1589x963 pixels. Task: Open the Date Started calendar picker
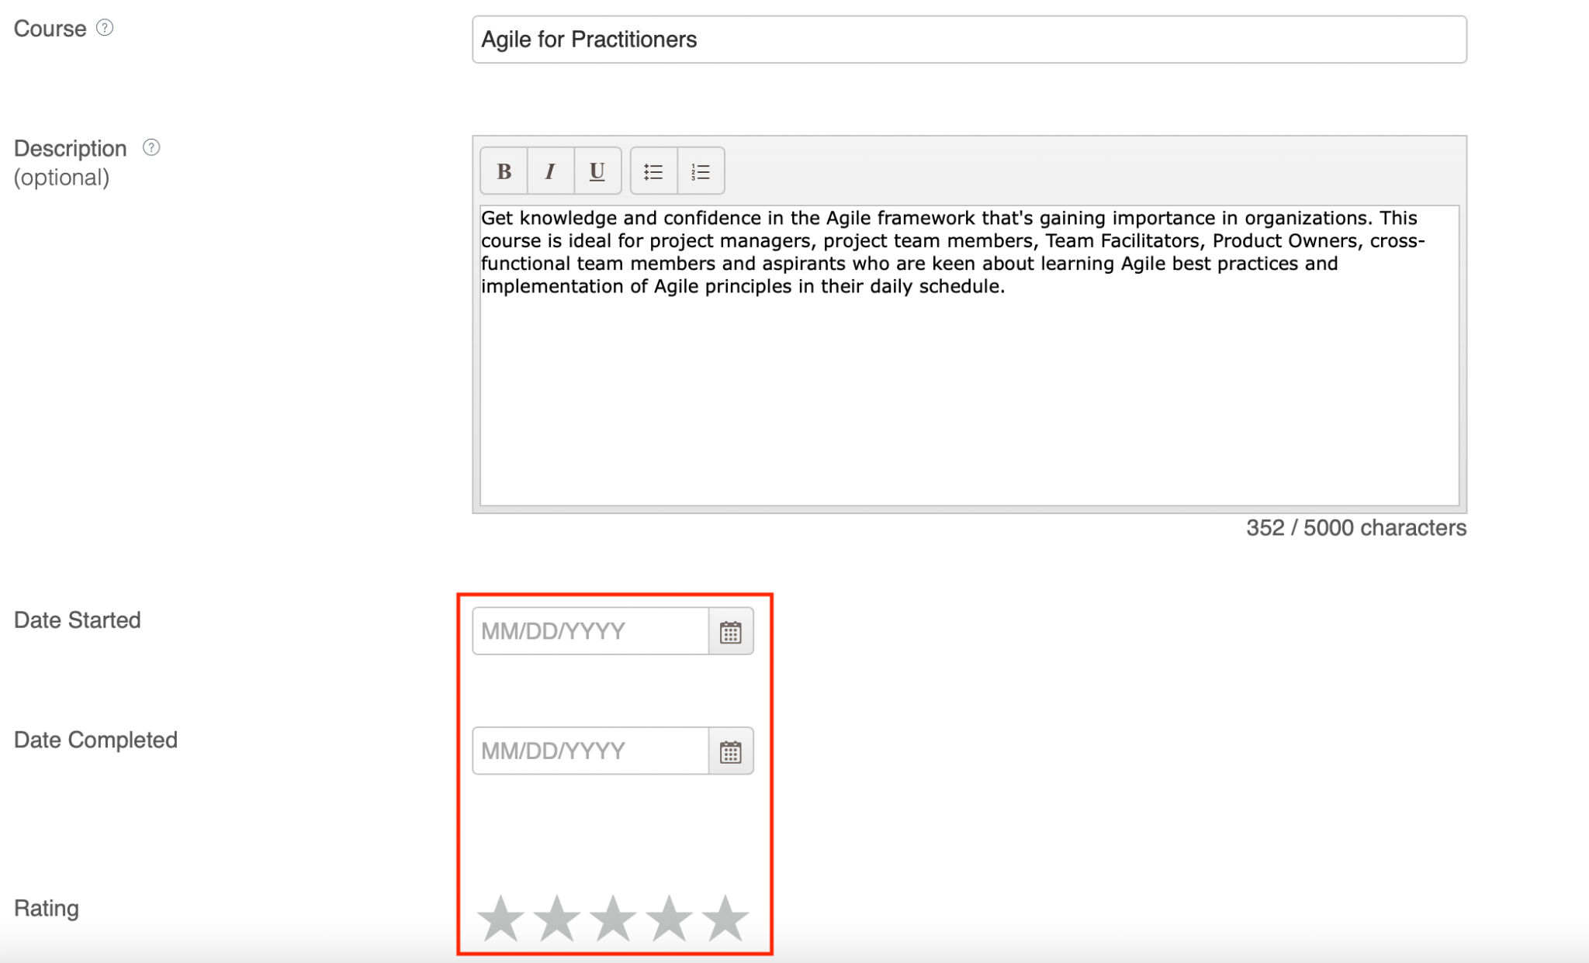pos(730,632)
